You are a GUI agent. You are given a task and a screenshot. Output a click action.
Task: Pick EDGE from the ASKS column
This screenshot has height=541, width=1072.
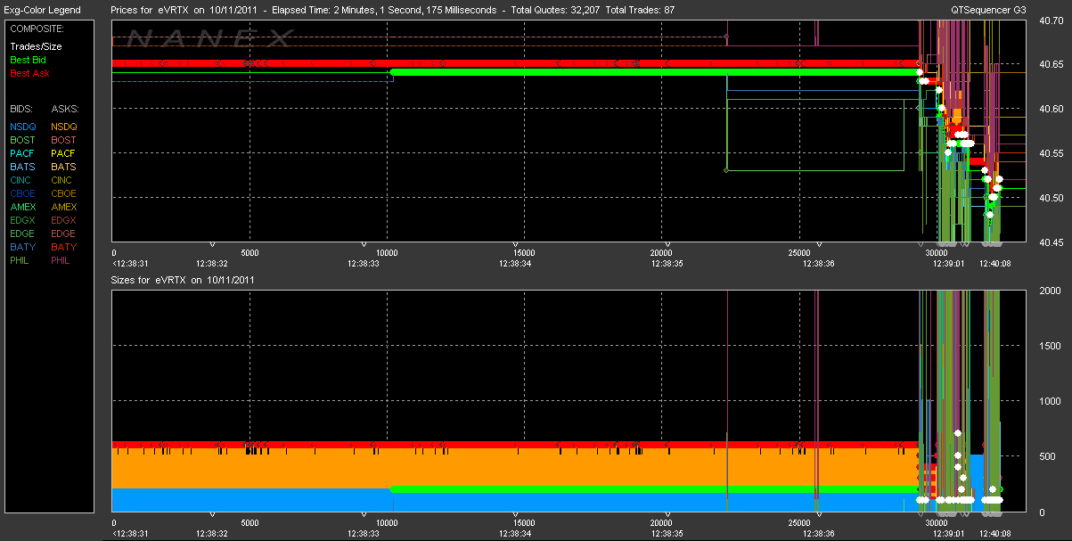(x=64, y=234)
